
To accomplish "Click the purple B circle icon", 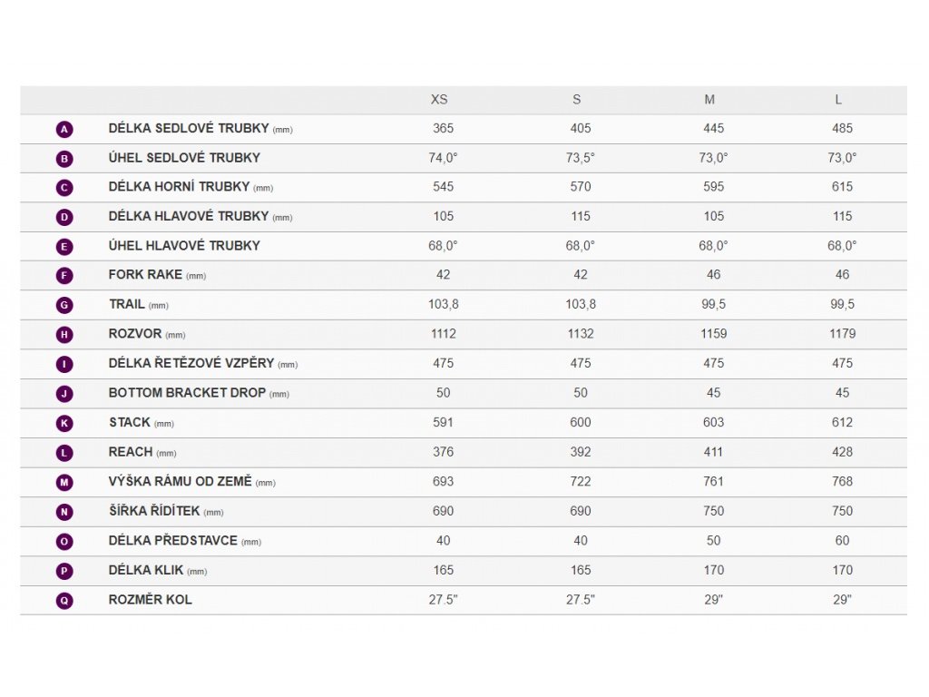I will 64,159.
